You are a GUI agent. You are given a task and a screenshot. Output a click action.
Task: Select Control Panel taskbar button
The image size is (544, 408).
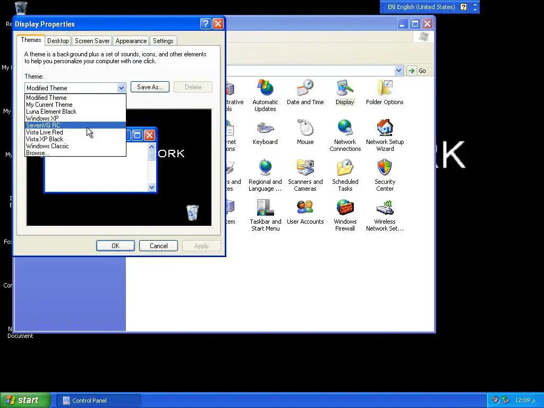[99, 401]
